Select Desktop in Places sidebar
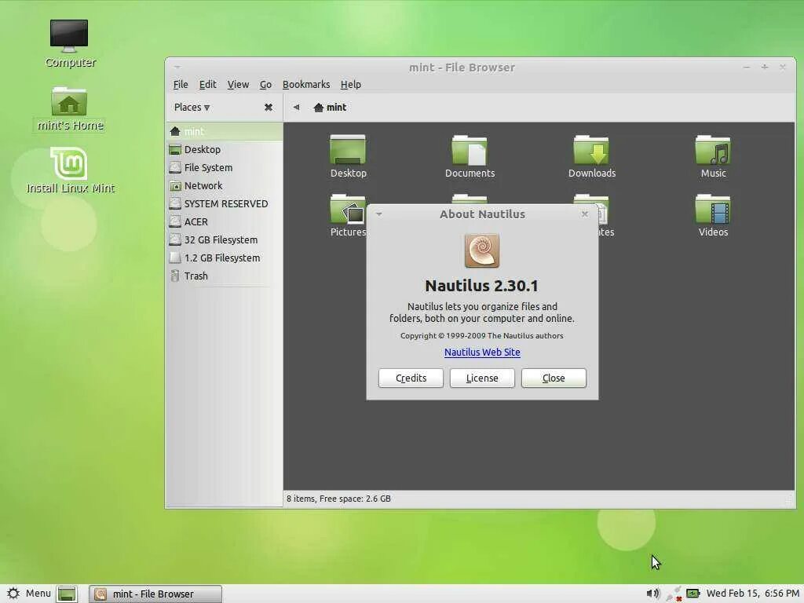804x603 pixels. (x=224, y=149)
